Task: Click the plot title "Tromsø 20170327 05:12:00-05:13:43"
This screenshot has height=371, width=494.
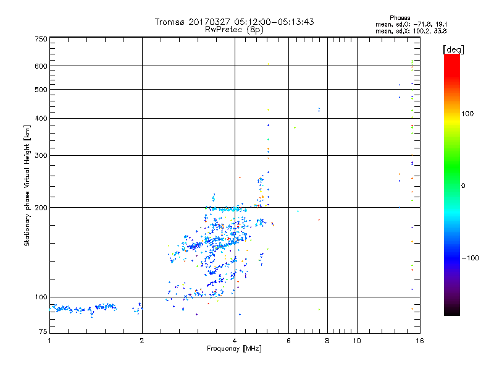Action: pyautogui.click(x=235, y=22)
